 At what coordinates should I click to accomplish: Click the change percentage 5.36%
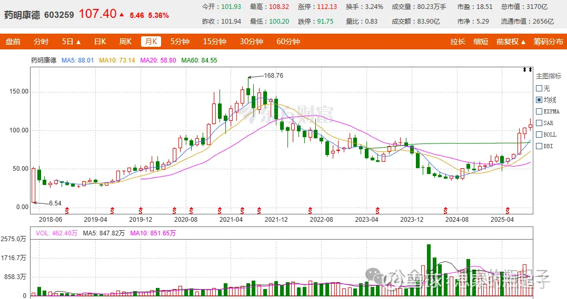[x=158, y=15]
